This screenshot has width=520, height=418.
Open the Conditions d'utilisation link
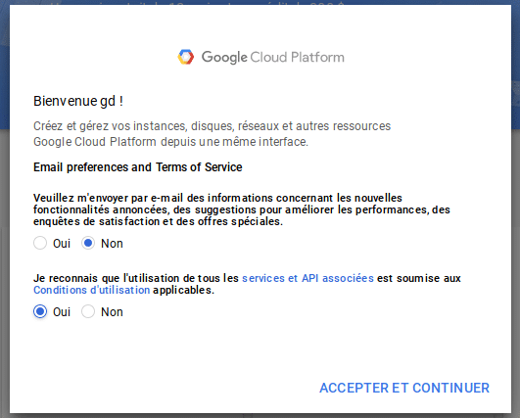91,290
